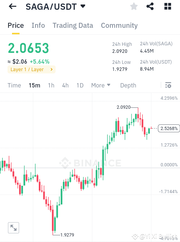Select the 15m interval button
This screenshot has width=180, height=242.
coord(34,85)
